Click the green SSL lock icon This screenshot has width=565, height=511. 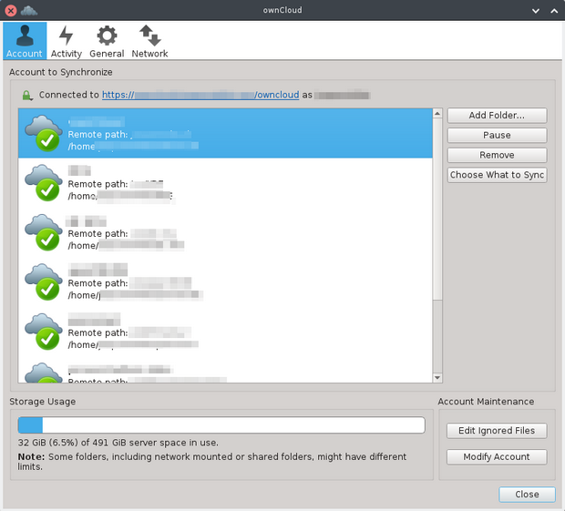(27, 96)
